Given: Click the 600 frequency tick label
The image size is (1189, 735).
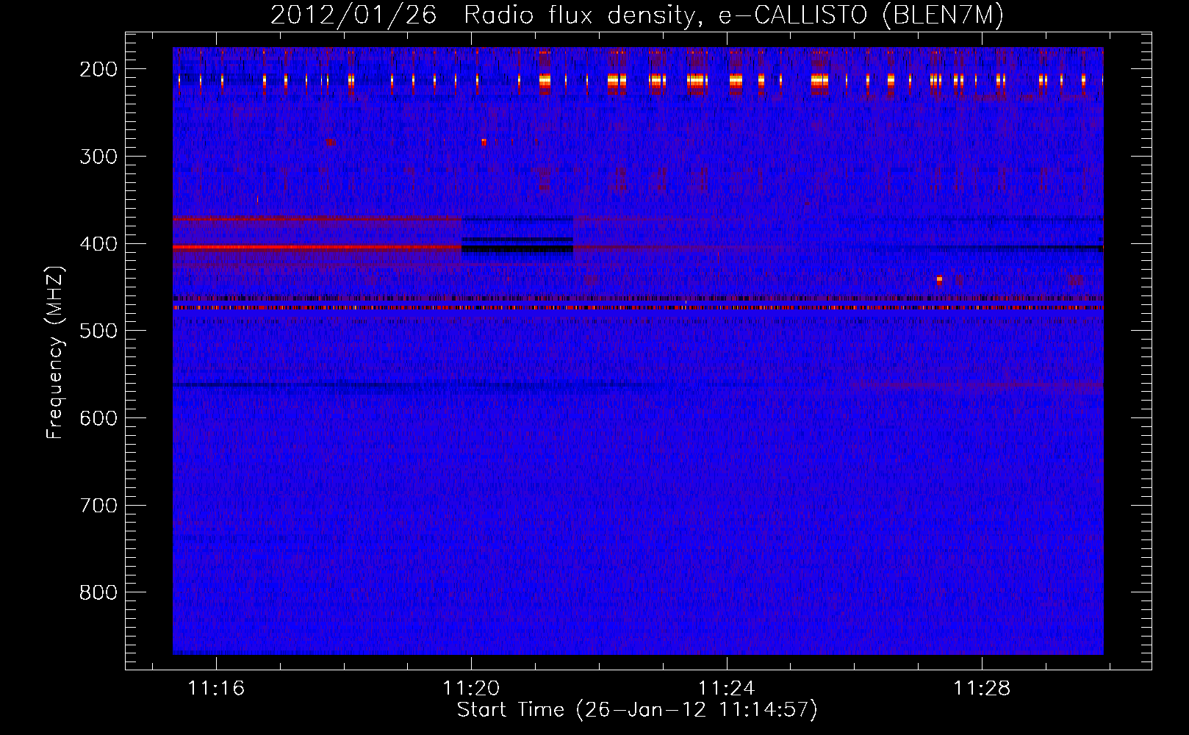Looking at the screenshot, I should tap(98, 418).
